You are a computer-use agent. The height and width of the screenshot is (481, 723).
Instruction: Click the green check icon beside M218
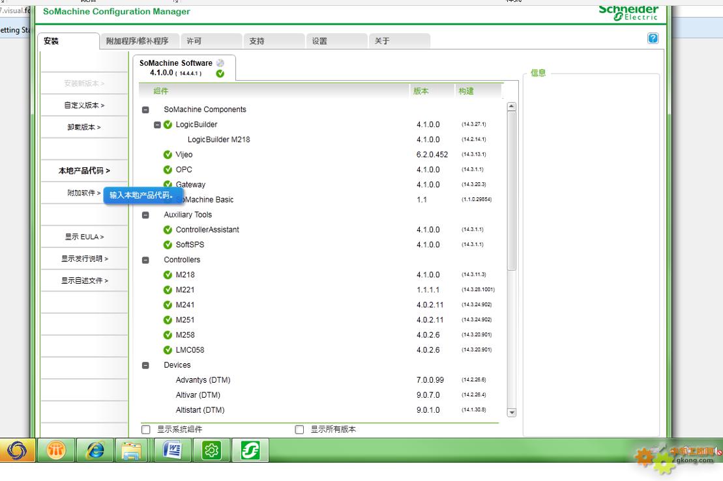[x=168, y=275]
